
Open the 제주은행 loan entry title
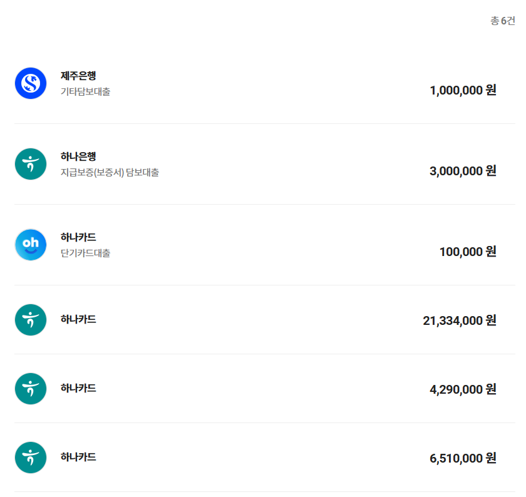pyautogui.click(x=78, y=76)
